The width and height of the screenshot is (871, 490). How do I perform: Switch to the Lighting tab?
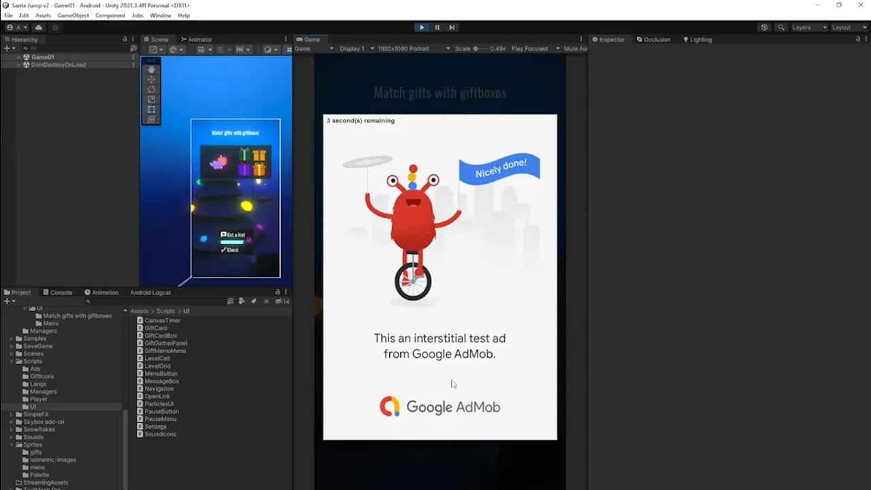pos(697,39)
